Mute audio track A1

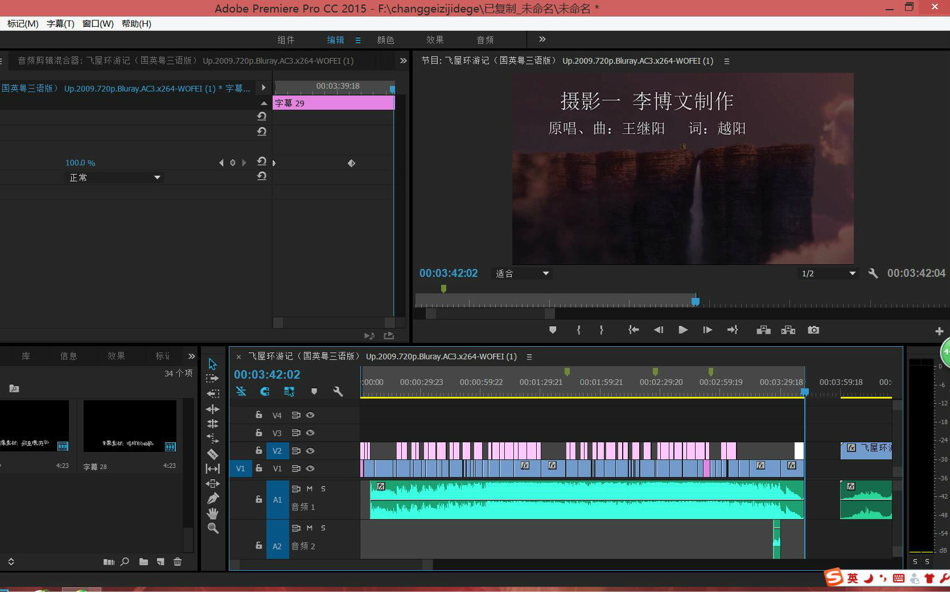tap(310, 488)
